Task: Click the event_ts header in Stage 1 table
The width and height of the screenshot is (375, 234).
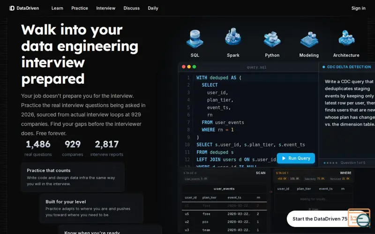Action: click(x=326, y=189)
